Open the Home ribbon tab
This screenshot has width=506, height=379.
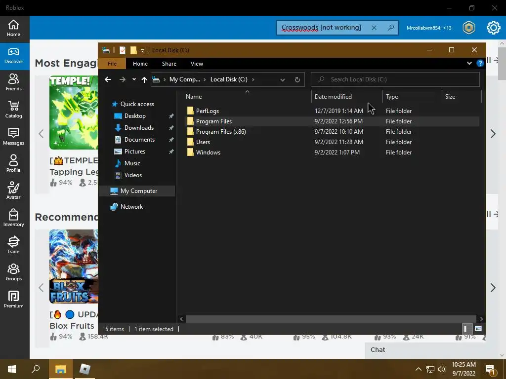pos(140,64)
